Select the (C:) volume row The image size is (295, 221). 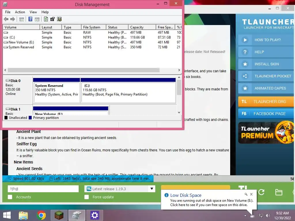92,37
